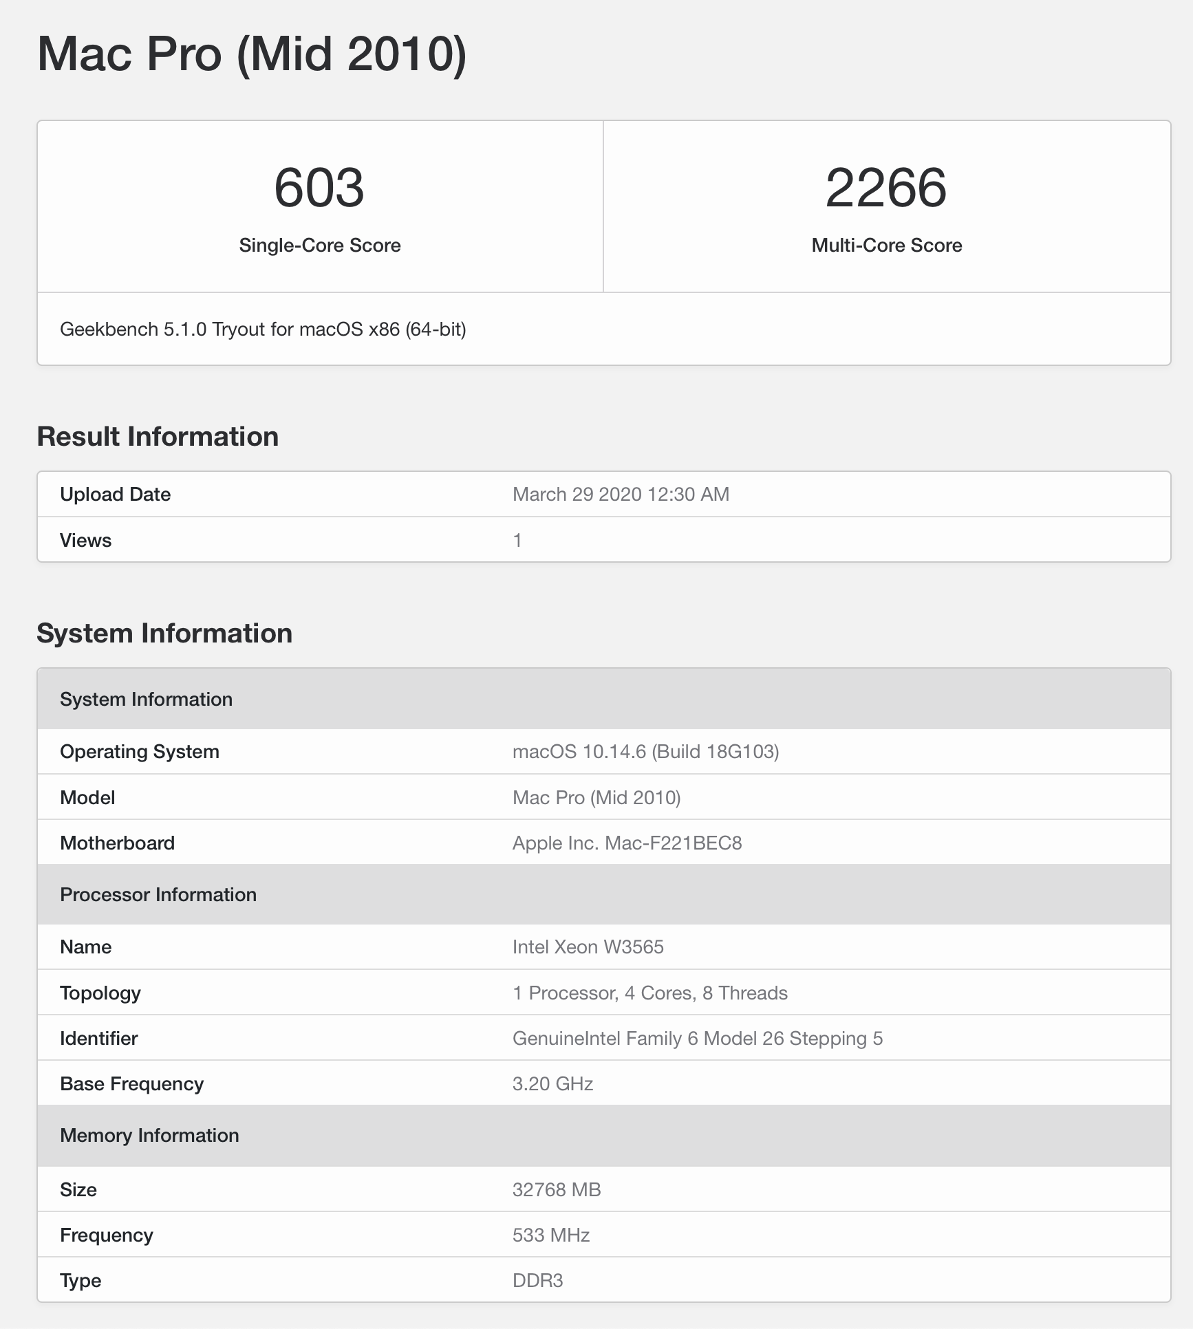Click the memory 'Type' row label

pos(80,1281)
